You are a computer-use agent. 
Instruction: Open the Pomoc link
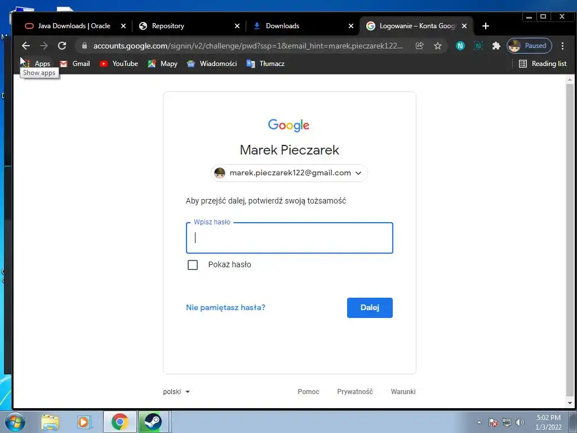[308, 392]
